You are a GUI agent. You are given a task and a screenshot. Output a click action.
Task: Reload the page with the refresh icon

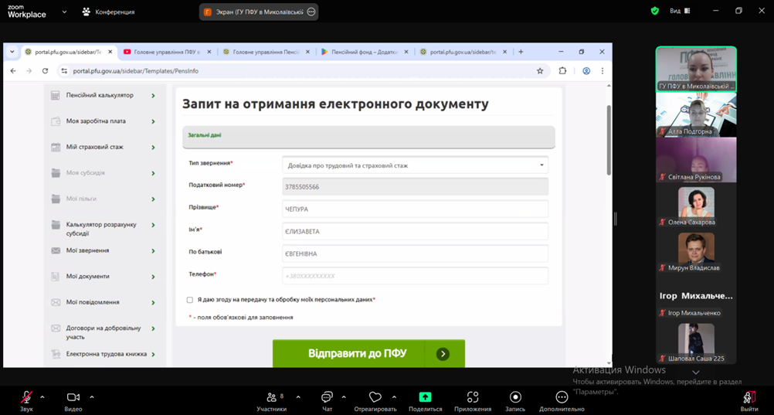pos(45,71)
